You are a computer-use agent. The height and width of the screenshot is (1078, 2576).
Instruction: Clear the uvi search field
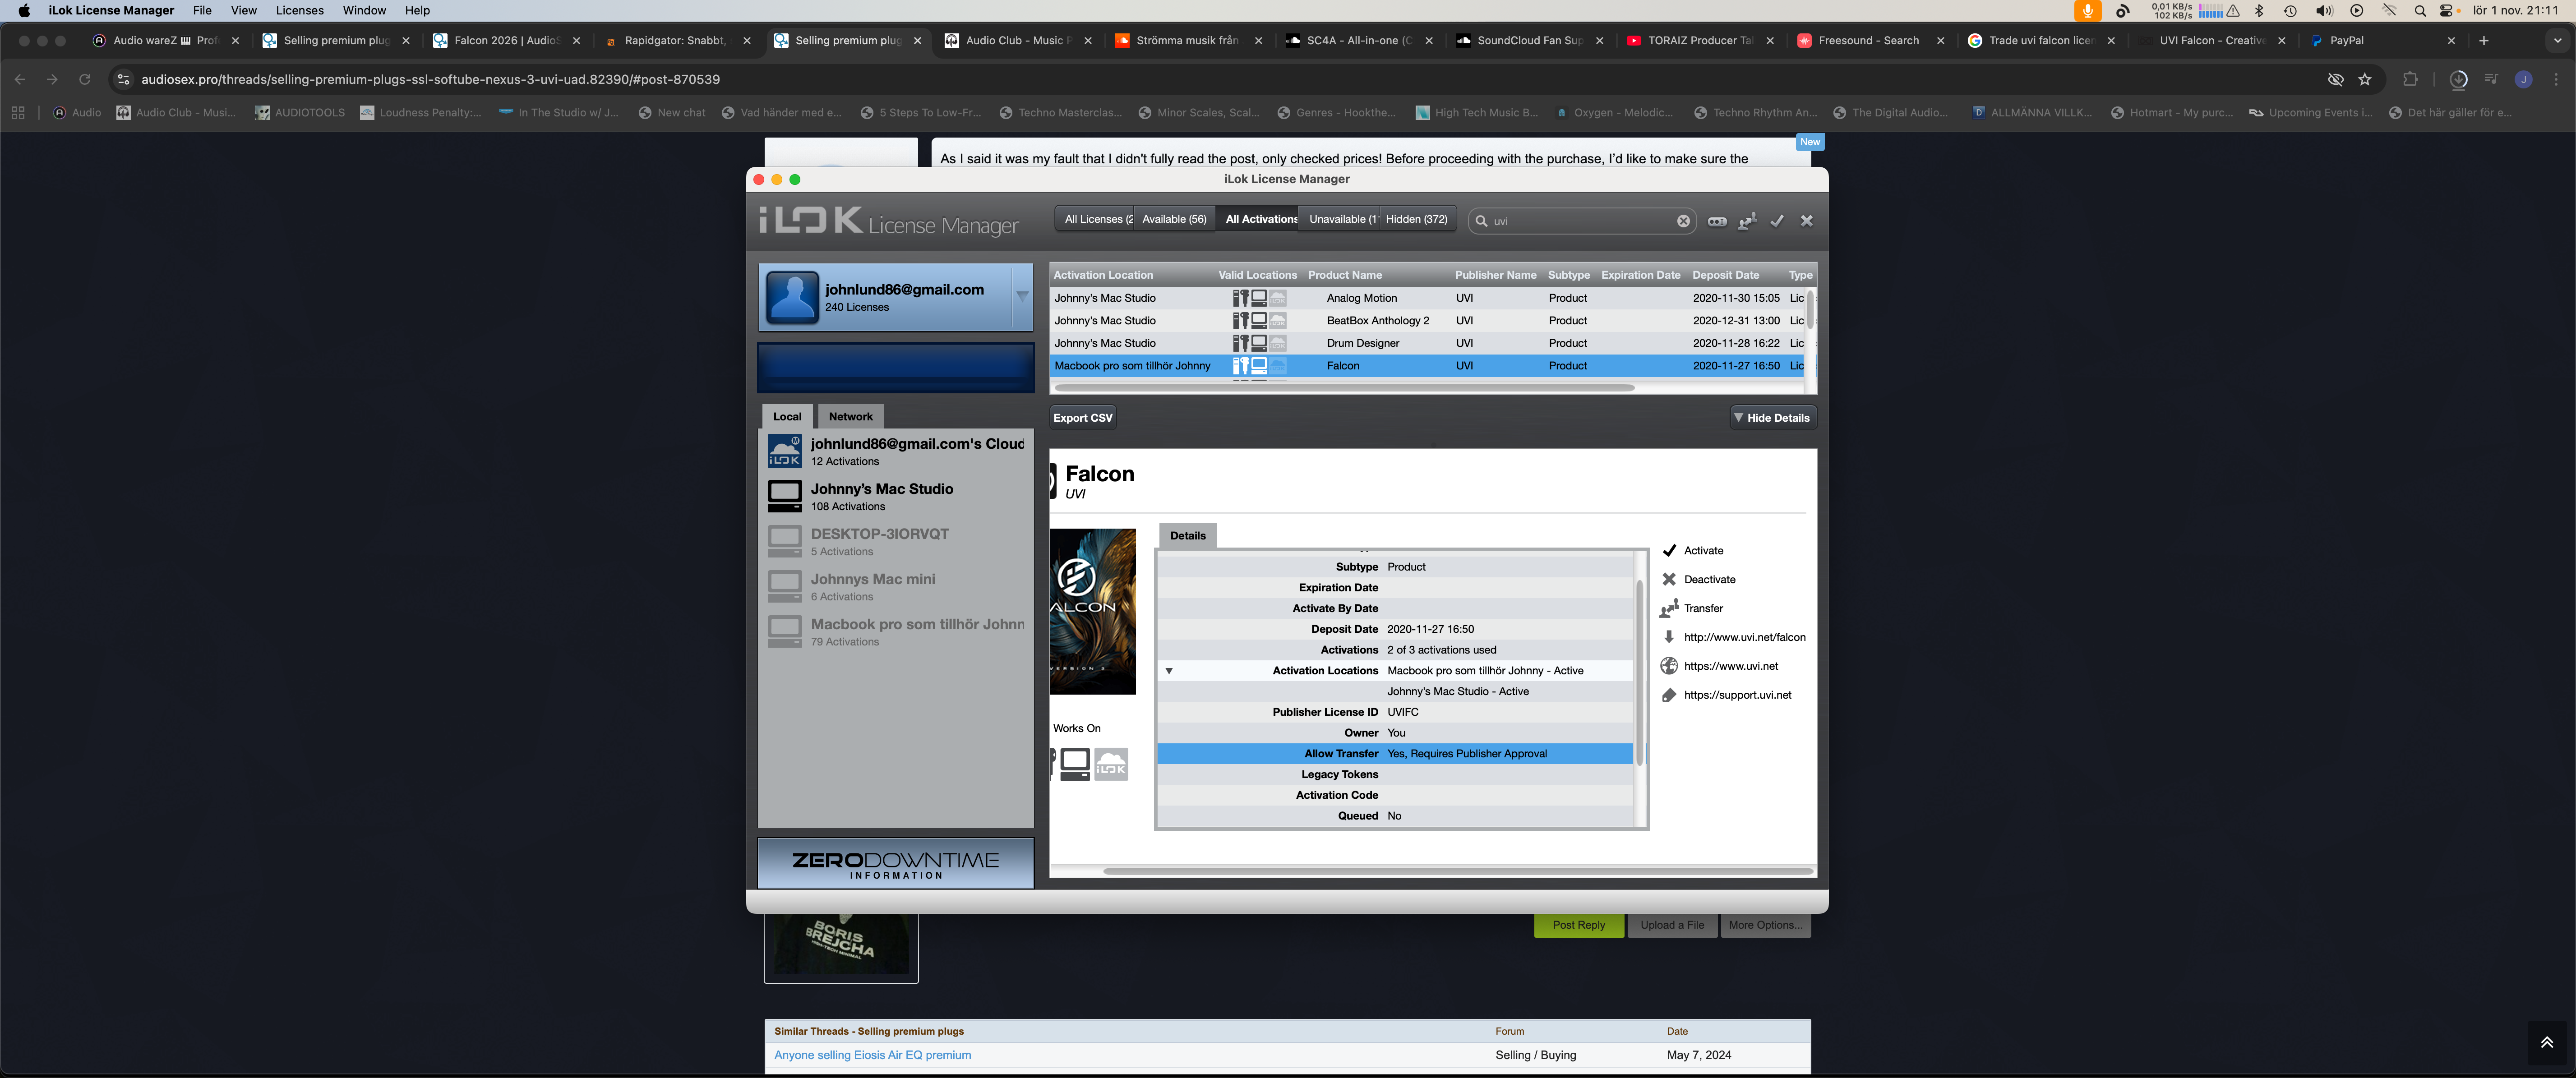click(x=1683, y=221)
